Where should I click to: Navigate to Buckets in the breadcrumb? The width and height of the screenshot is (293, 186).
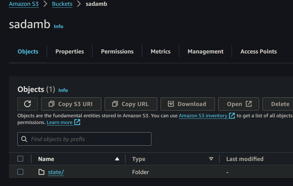63,4
